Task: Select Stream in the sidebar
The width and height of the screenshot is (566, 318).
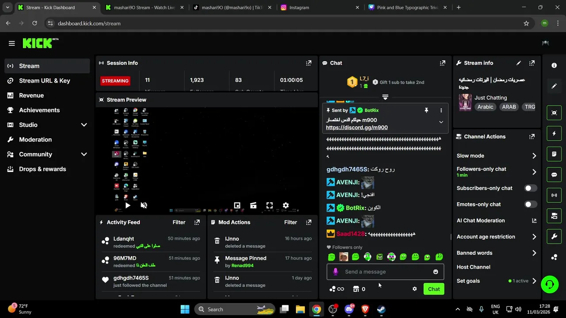Action: click(x=47, y=66)
